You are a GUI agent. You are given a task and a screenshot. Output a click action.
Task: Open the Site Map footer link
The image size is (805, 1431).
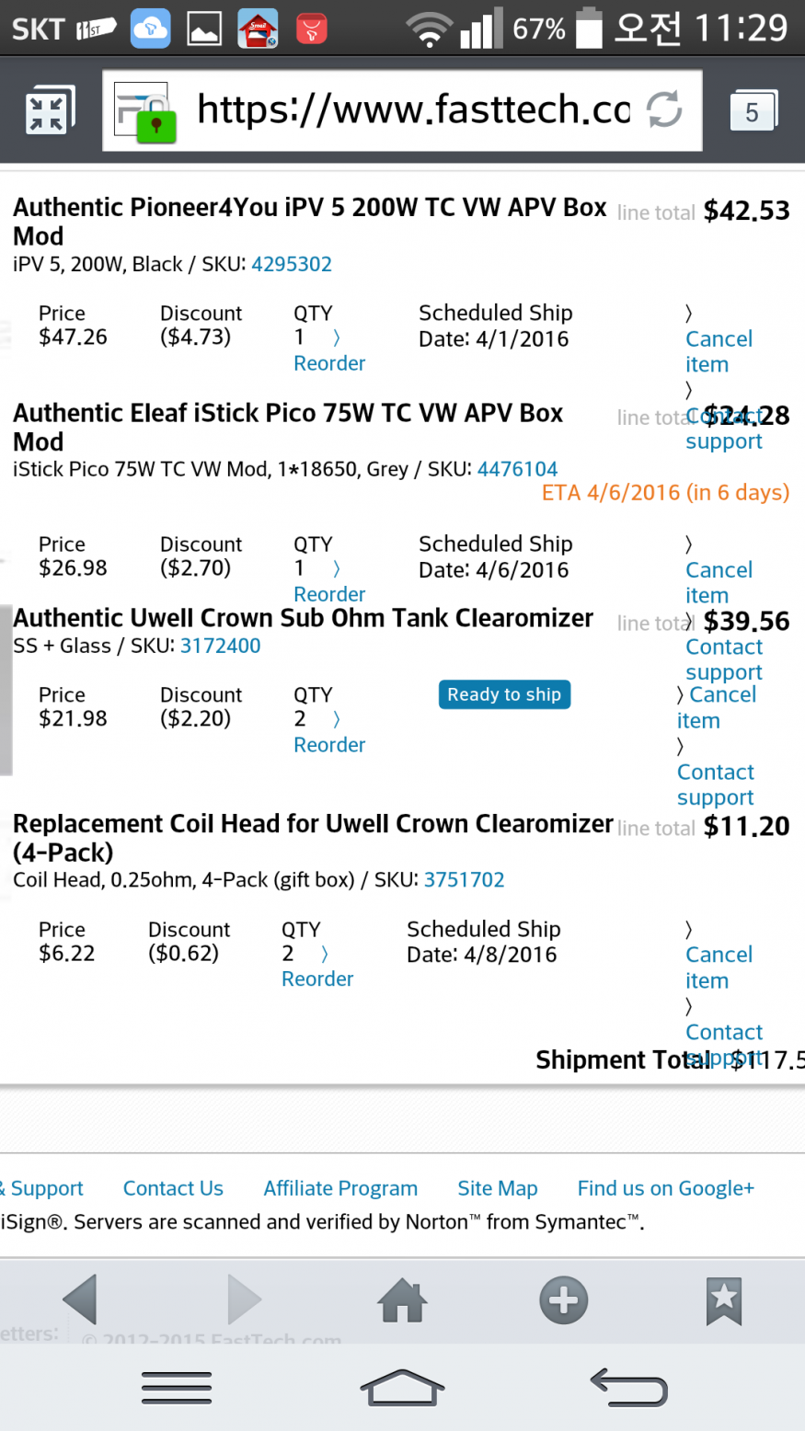(498, 1188)
